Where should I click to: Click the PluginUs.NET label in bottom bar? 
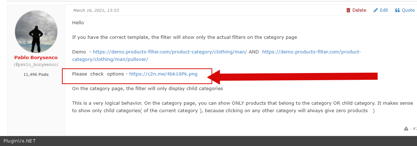pyautogui.click(x=19, y=141)
